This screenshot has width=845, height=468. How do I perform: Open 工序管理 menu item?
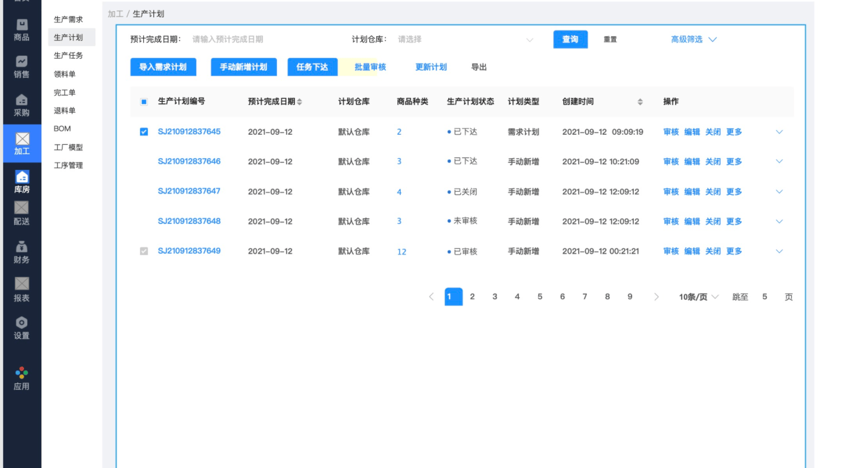pos(68,165)
